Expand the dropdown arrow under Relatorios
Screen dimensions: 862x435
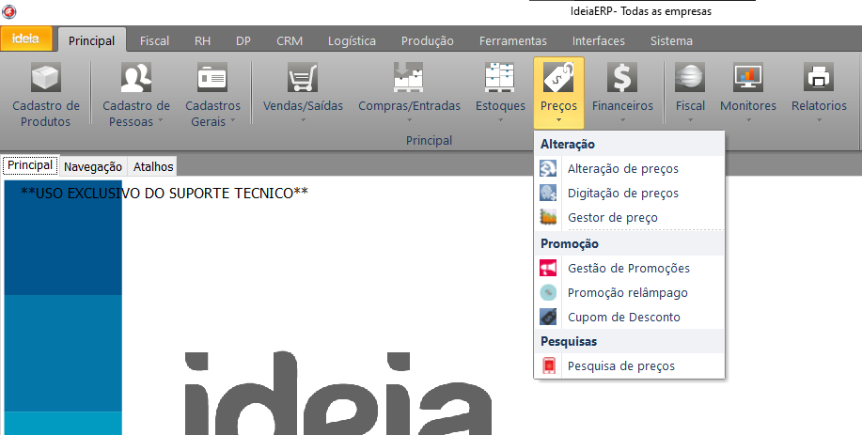click(x=818, y=120)
